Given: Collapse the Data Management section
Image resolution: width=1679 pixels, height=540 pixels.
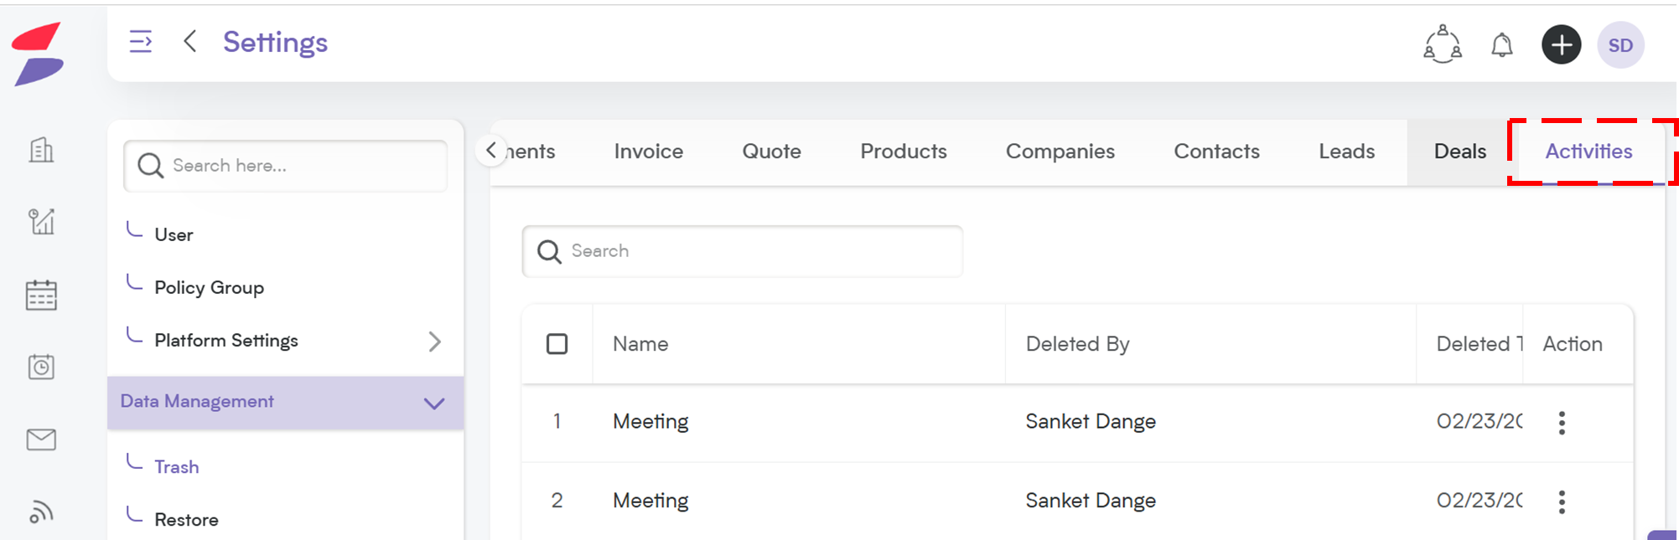Looking at the screenshot, I should (x=434, y=404).
